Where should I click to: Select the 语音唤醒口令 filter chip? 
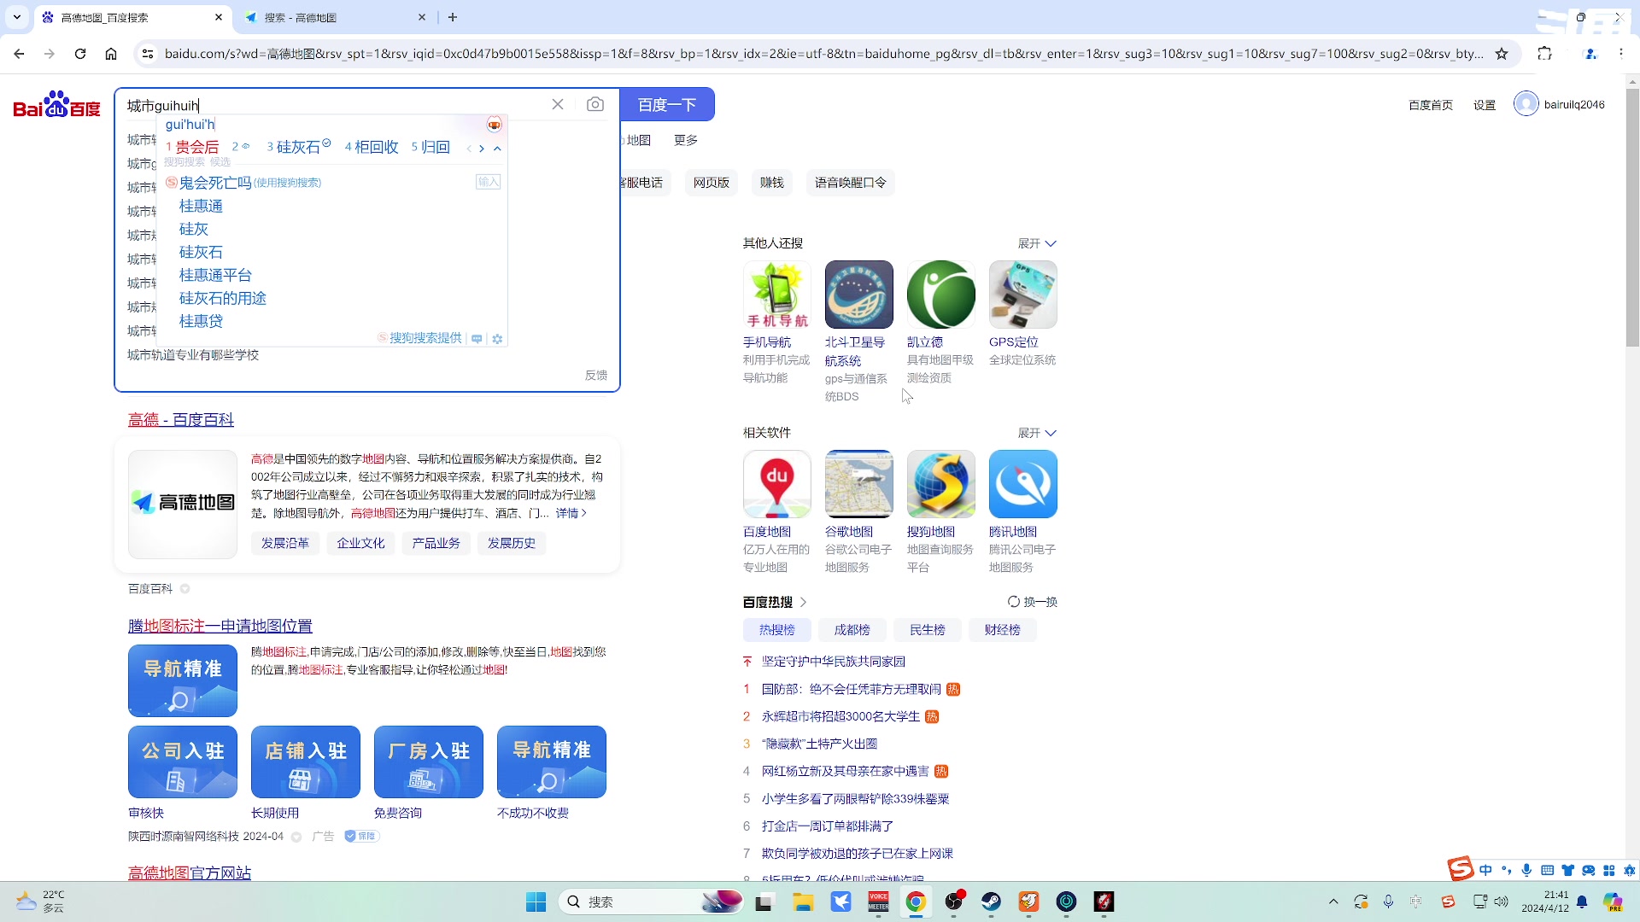[x=851, y=182]
